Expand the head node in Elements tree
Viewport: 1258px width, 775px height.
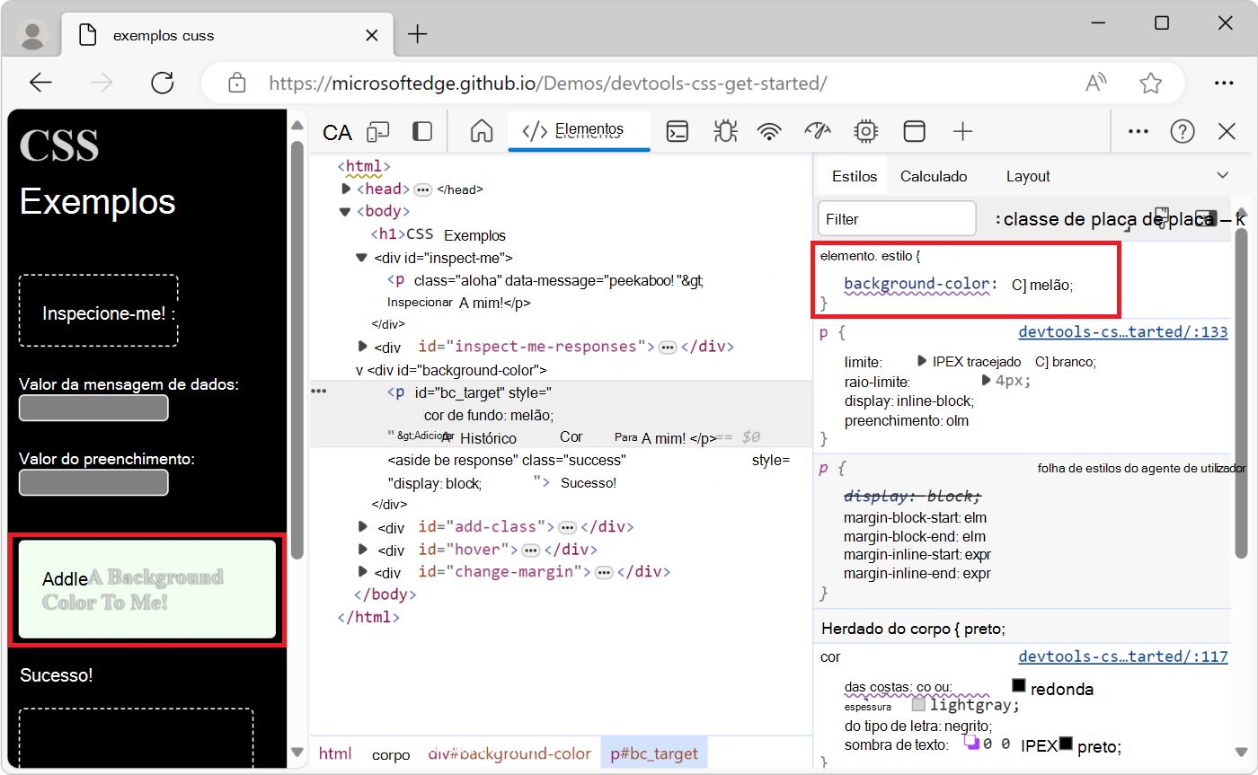(346, 189)
